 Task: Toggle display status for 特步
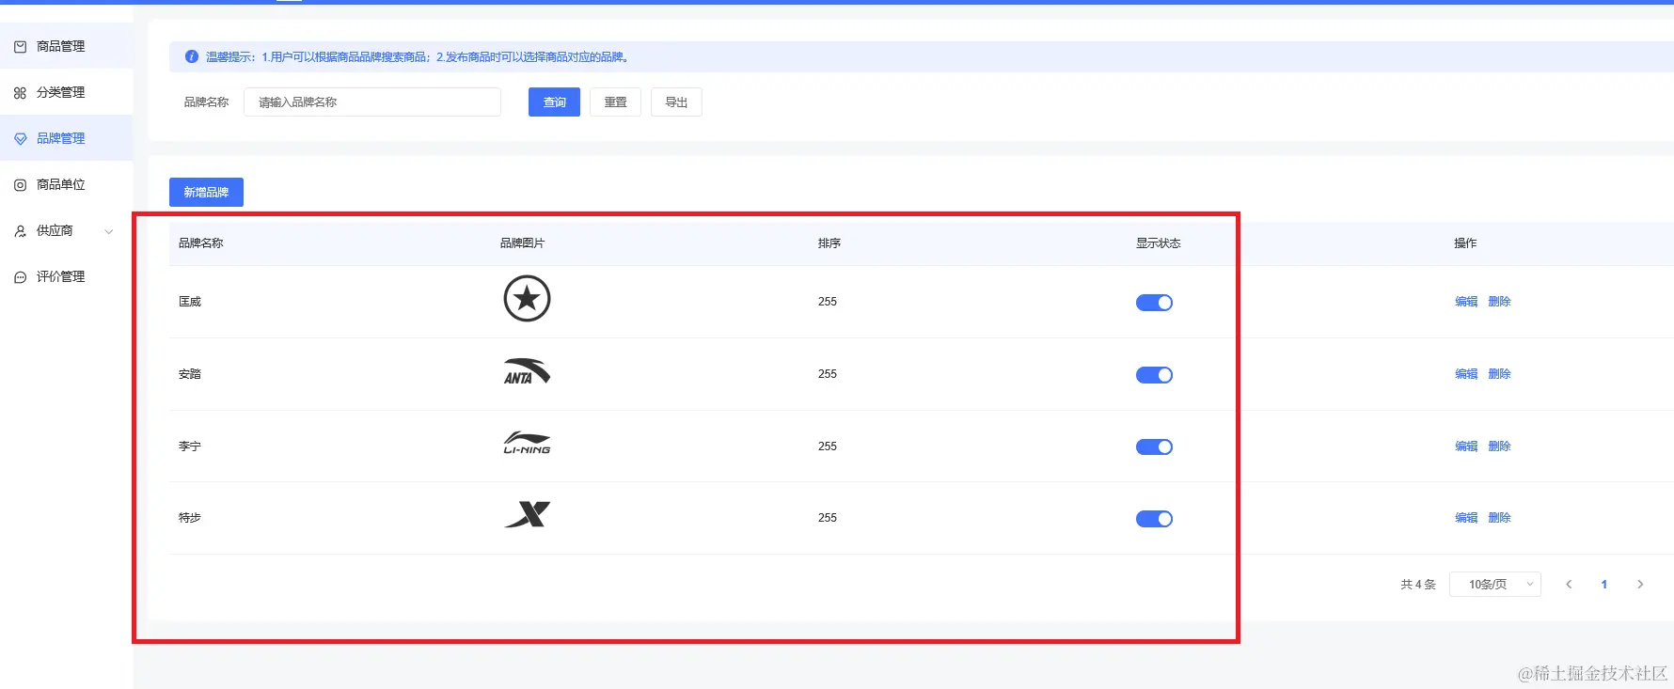(x=1154, y=519)
